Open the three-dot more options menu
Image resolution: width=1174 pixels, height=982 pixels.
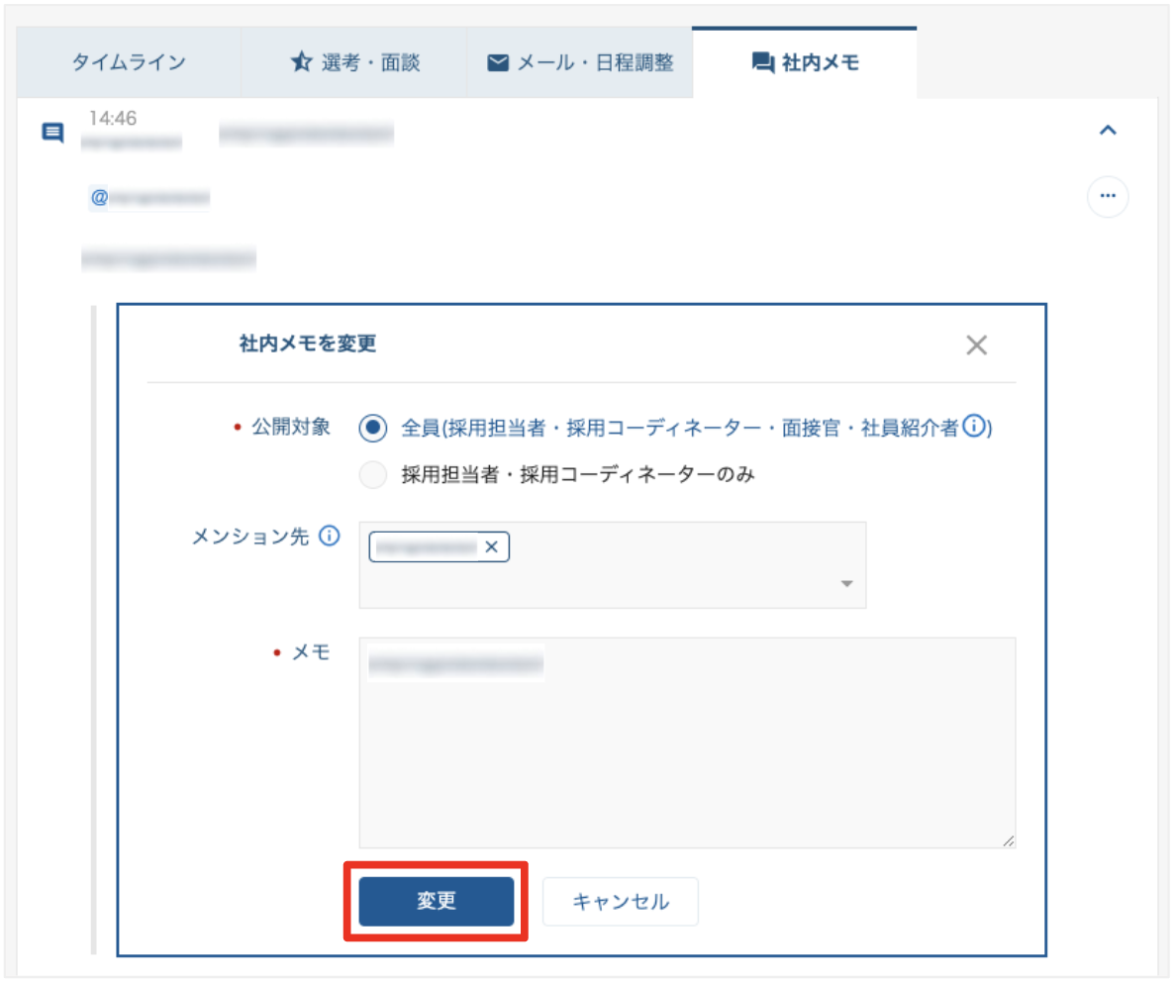click(x=1108, y=196)
